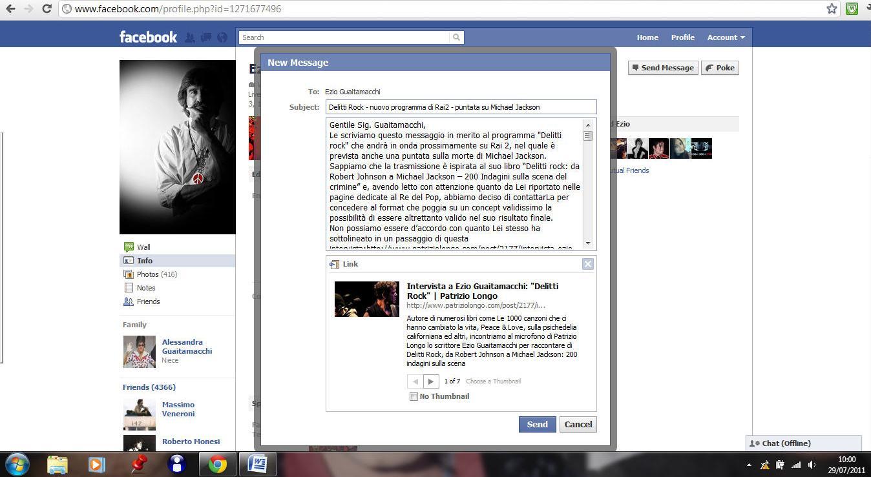Click the large profile picture
This screenshot has height=477, width=871.
(178, 147)
